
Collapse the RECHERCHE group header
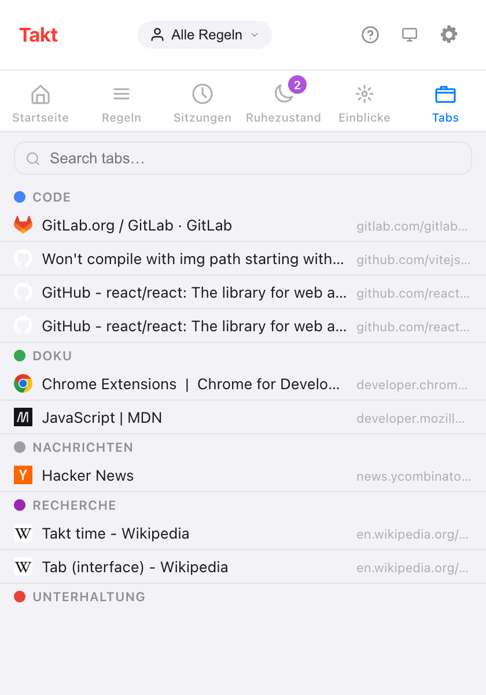[243, 505]
